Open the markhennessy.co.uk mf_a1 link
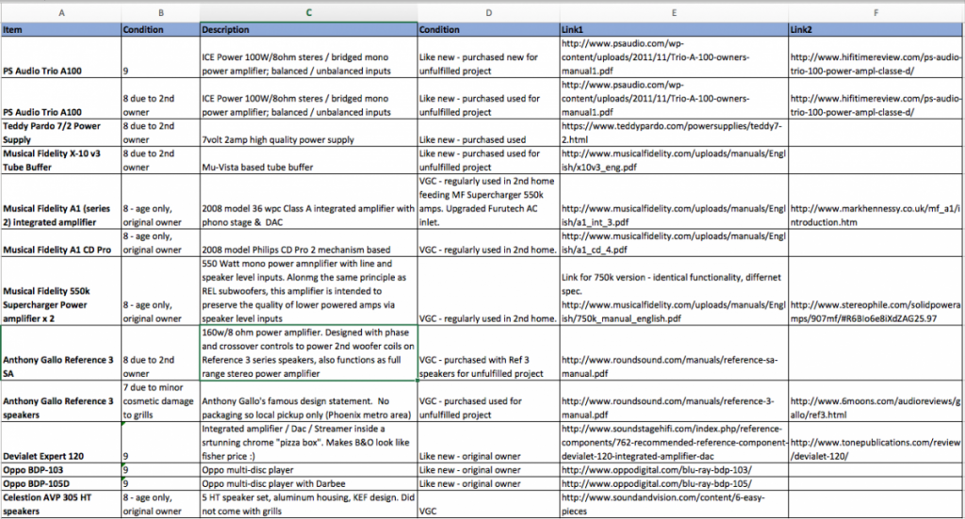965x519 pixels. (x=875, y=215)
